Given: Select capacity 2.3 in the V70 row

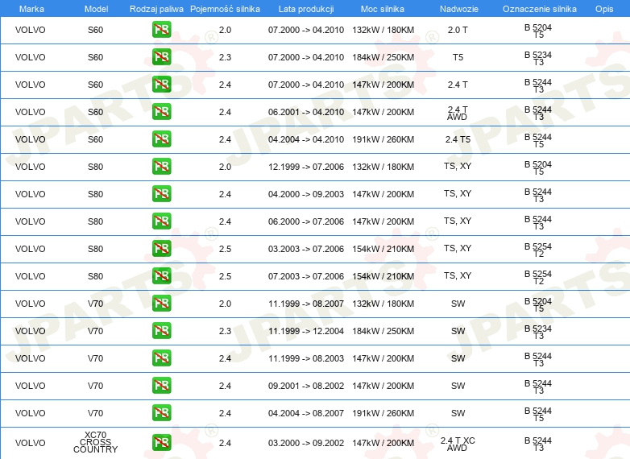Looking at the screenshot, I should 225,331.
